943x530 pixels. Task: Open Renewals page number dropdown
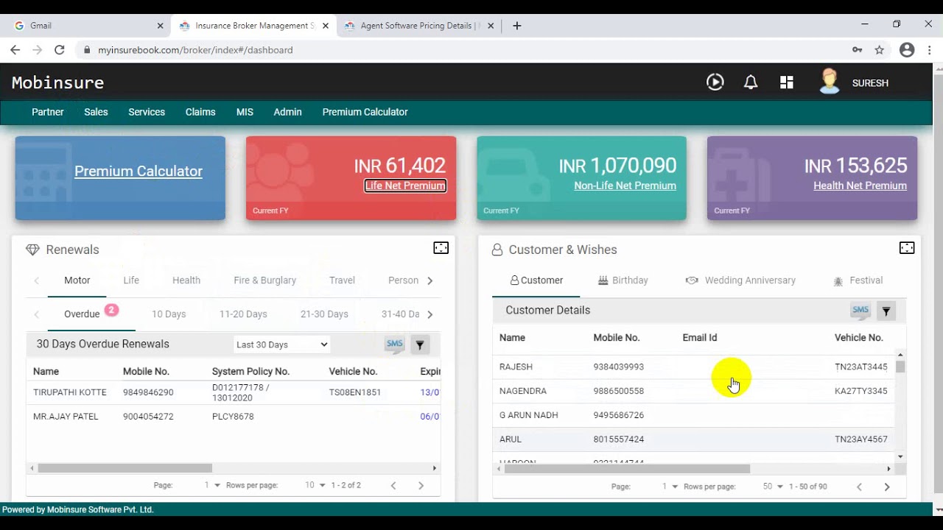[x=212, y=485]
